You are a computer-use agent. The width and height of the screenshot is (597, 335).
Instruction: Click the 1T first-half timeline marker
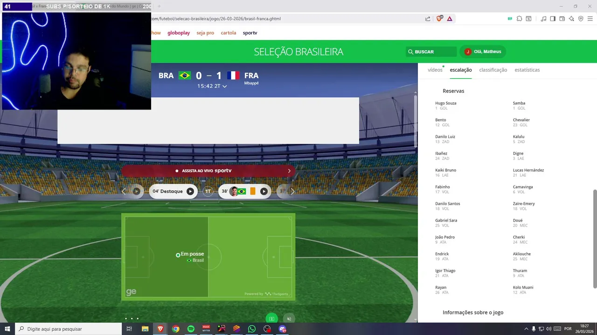208,191
